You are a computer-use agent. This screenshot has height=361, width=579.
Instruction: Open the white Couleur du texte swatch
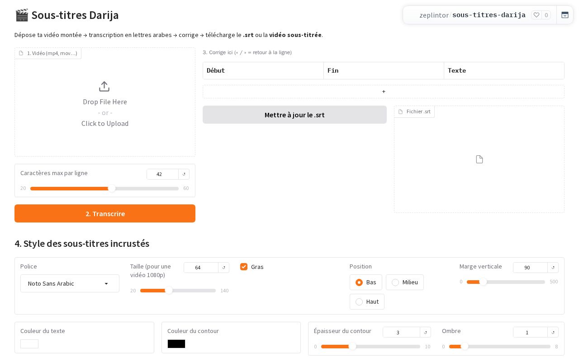pos(29,344)
